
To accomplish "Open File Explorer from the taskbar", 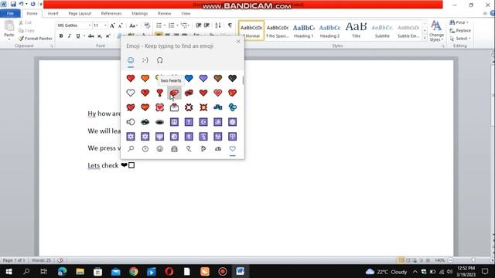I will pos(80,271).
